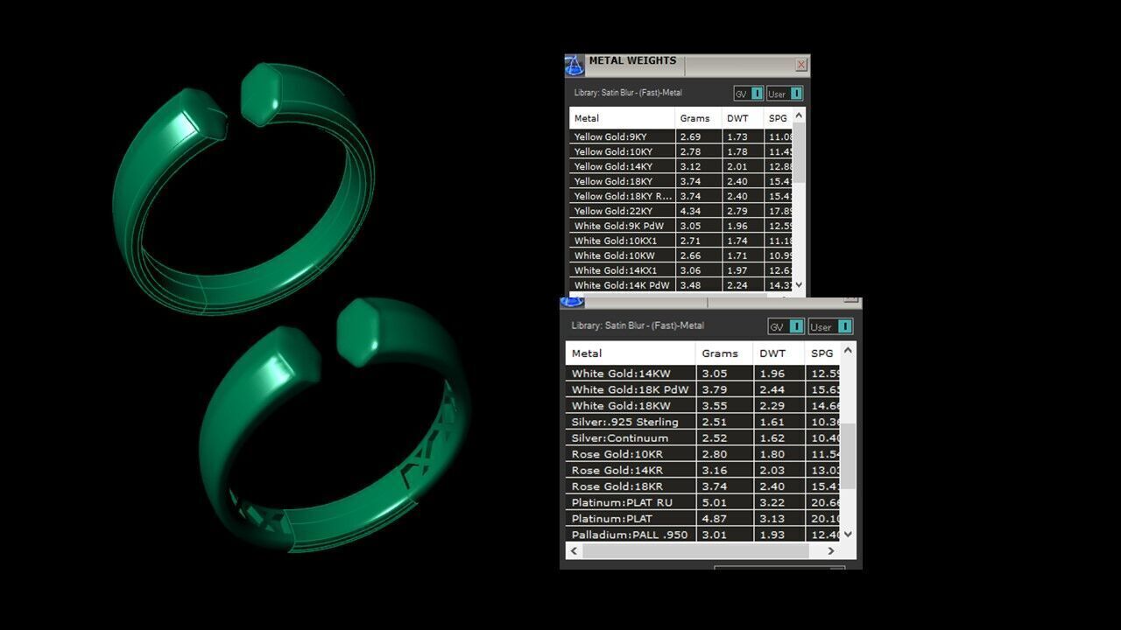This screenshot has height=630, width=1121.
Task: Click Library: Satin Blur label in lower window
Action: tap(638, 325)
